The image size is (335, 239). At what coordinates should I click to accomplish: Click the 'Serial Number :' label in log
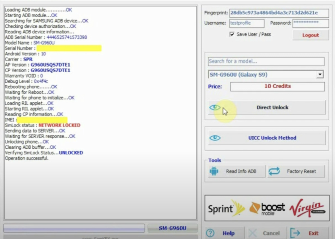(20, 48)
